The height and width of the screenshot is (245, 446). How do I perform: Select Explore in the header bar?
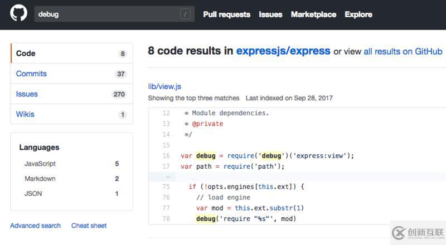(x=358, y=14)
